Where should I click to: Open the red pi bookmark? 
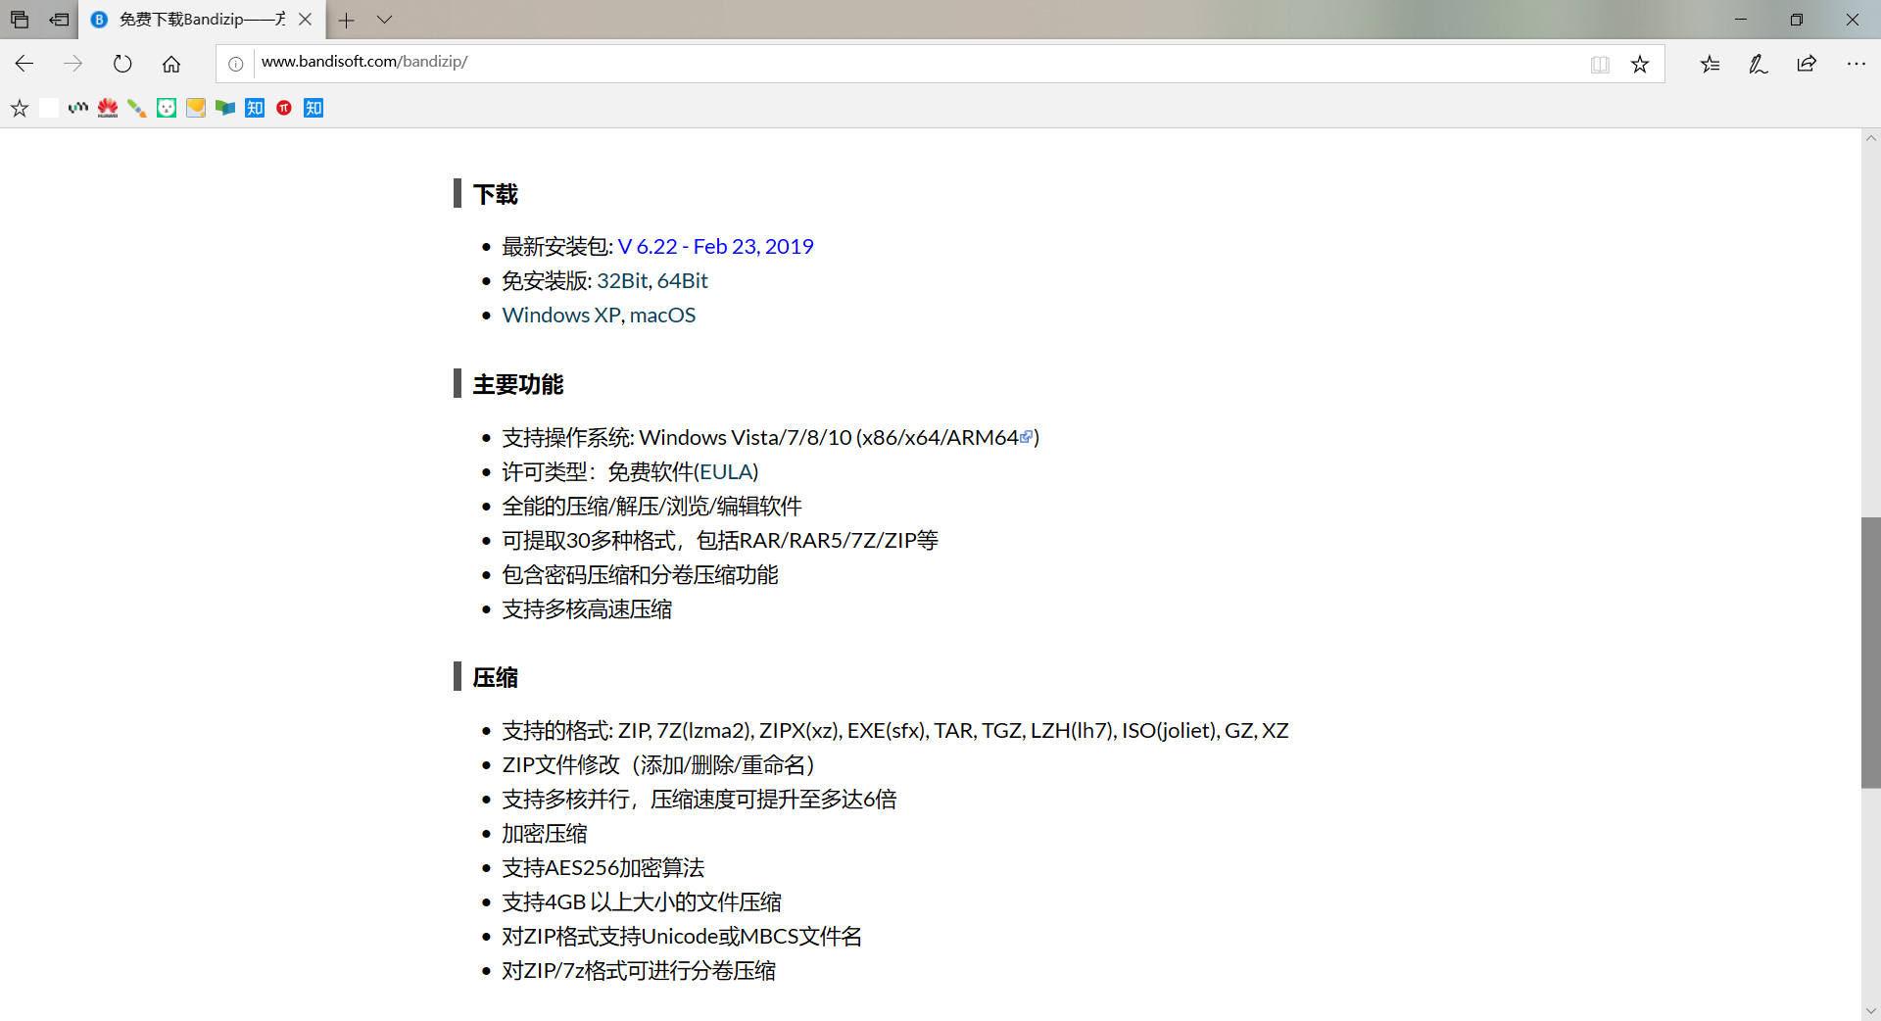284,108
